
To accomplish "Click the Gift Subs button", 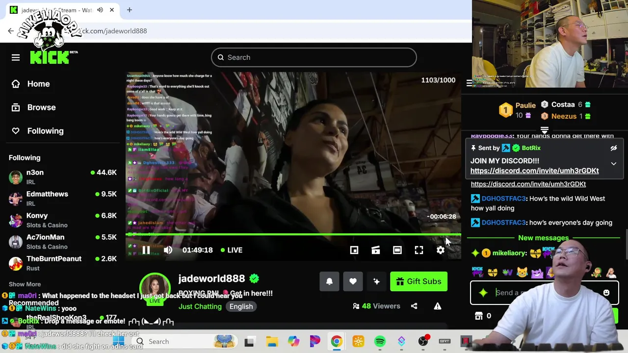I will 419,281.
